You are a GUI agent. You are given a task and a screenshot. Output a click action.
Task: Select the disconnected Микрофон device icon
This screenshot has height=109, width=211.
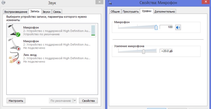[x=14, y=44]
